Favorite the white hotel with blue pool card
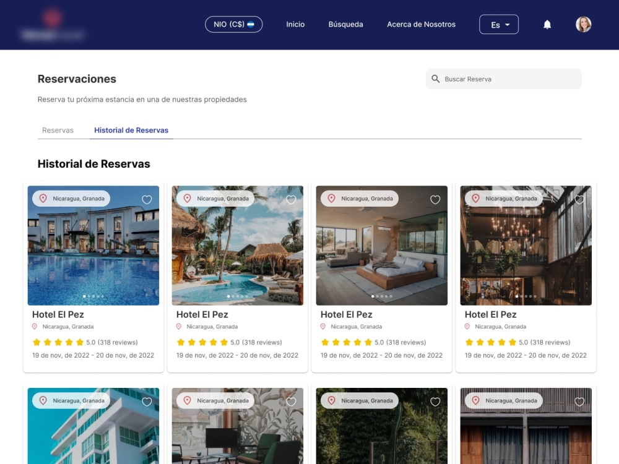Screen dimensions: 619x464 [147, 200]
